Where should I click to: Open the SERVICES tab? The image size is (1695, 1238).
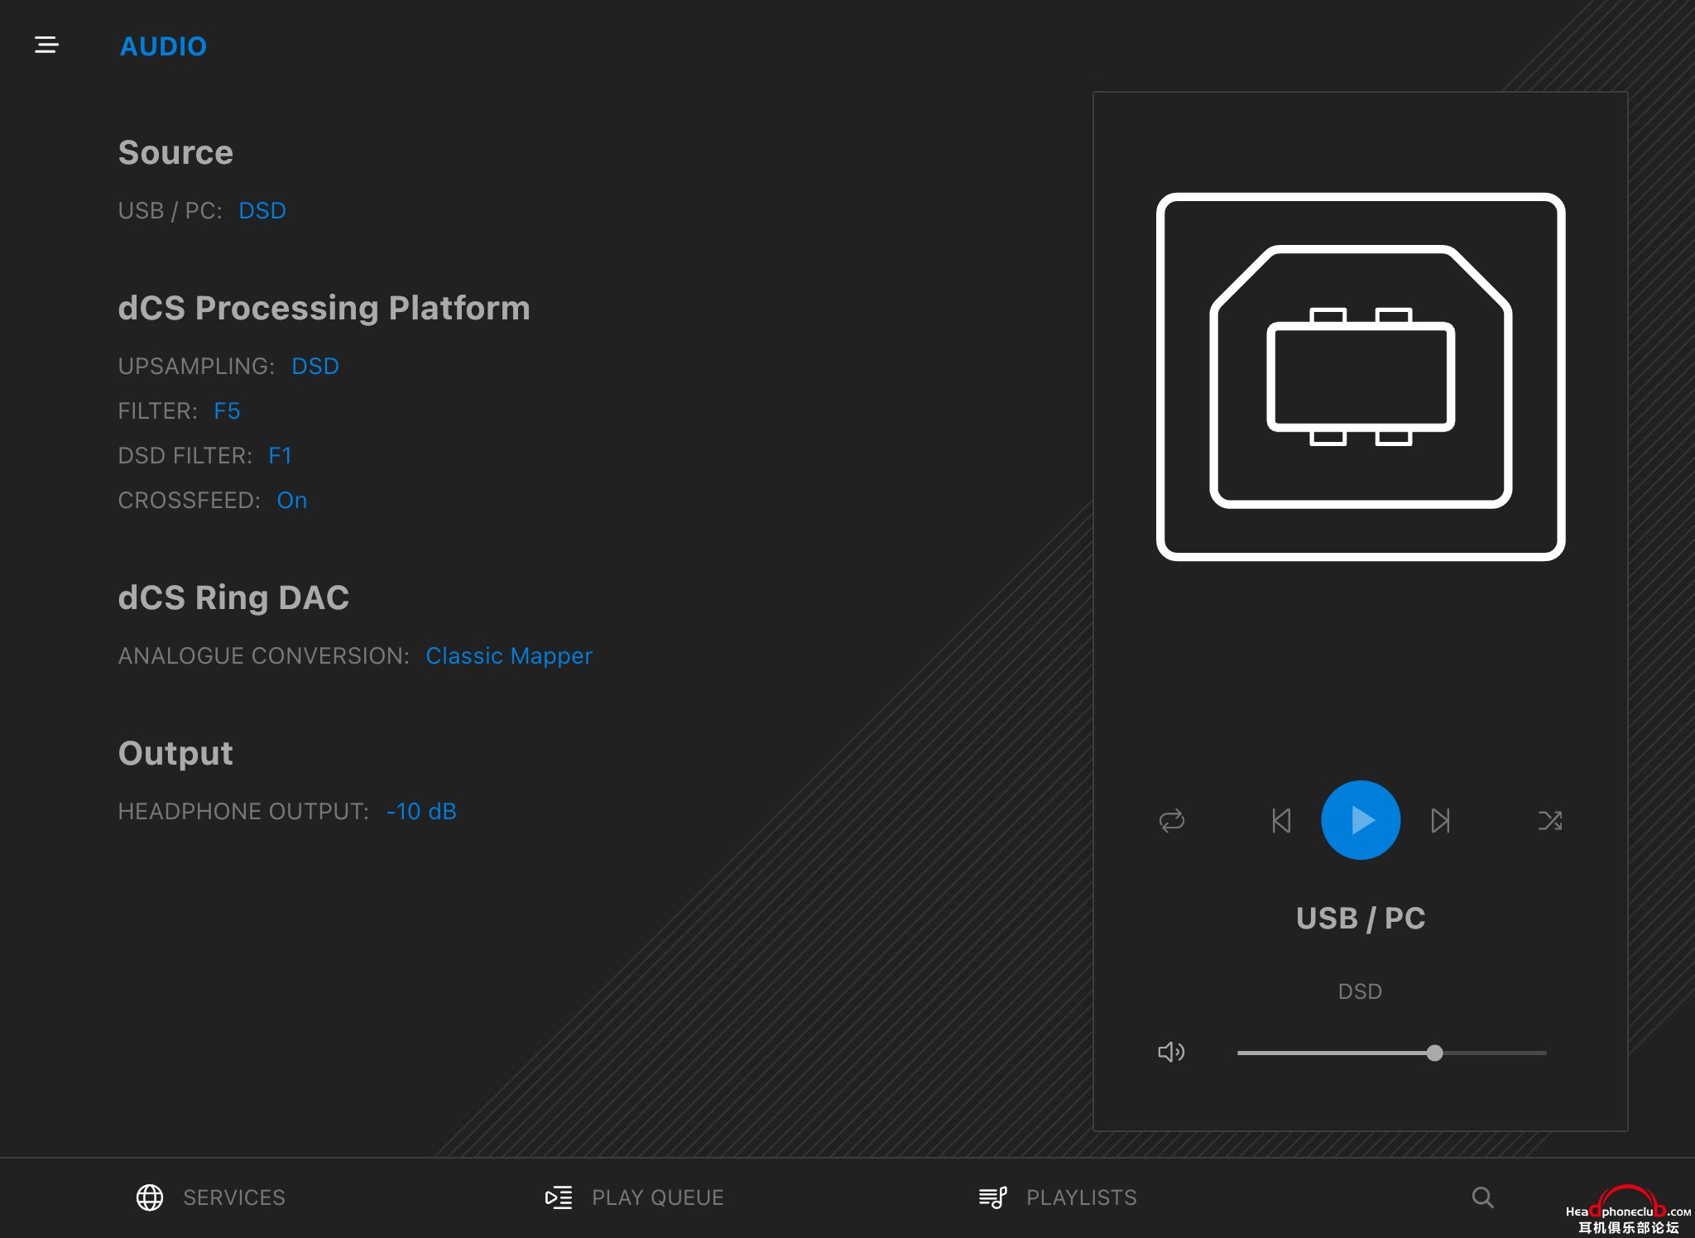point(211,1197)
